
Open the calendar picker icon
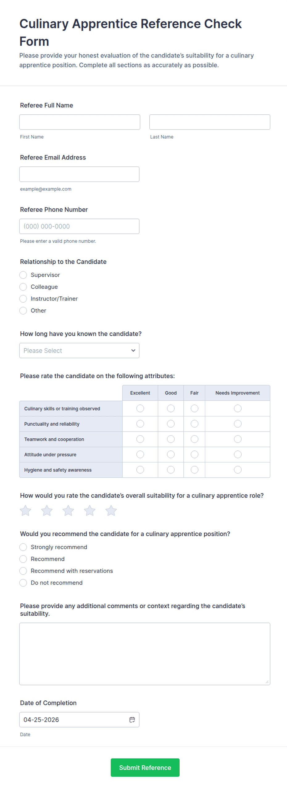point(132,719)
